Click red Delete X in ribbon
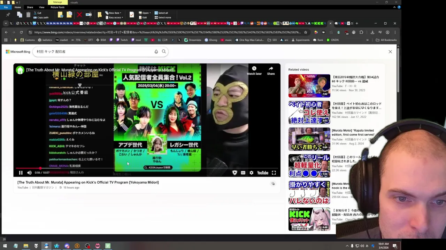 pos(79,15)
